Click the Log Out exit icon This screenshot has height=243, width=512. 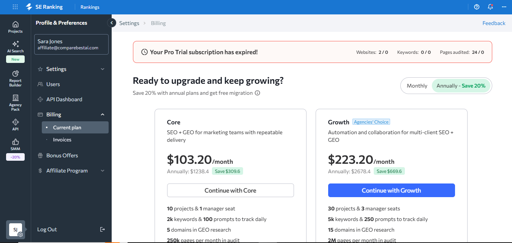tap(102, 229)
